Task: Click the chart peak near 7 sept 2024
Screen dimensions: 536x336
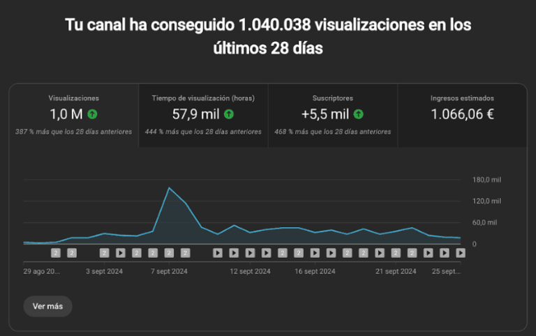Action: coord(169,188)
